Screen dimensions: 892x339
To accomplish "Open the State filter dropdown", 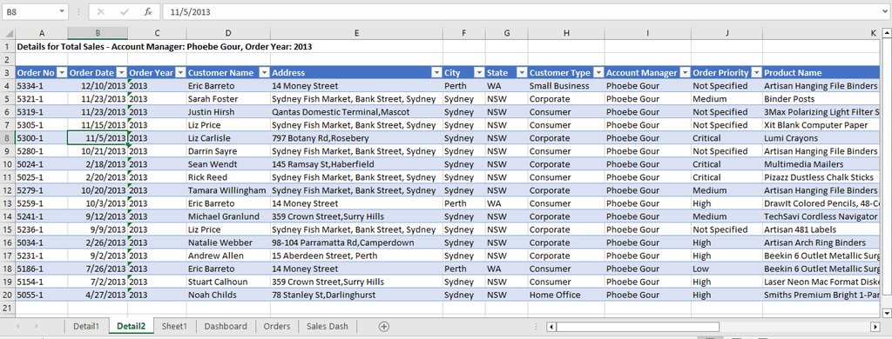I will [x=521, y=73].
